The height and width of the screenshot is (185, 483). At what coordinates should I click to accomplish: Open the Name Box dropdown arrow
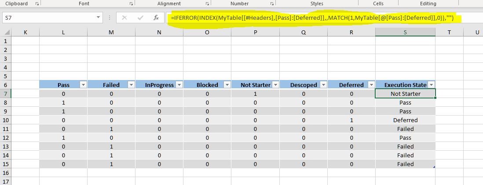click(98, 18)
